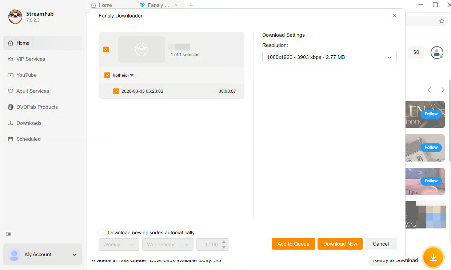Click the $0 balance button
Viewport: 451px width, 270px height.
[416, 52]
